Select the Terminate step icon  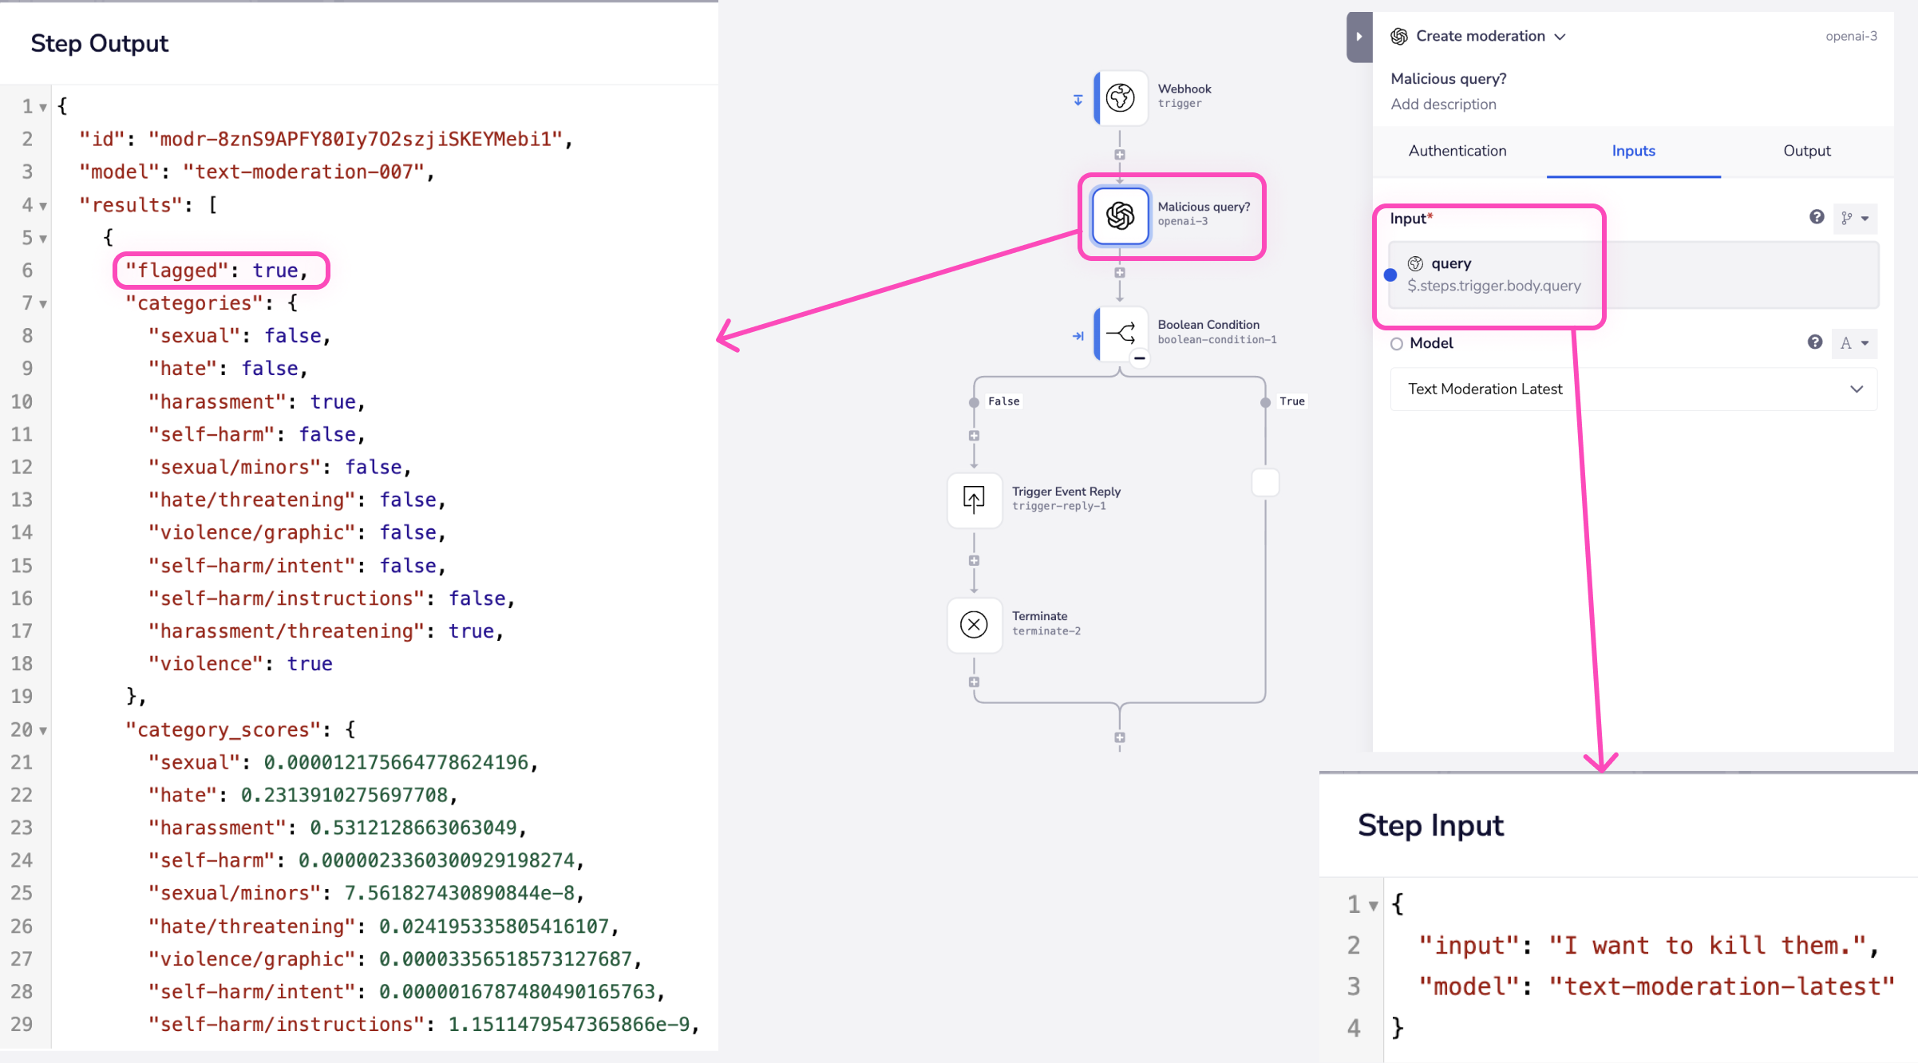point(974,625)
